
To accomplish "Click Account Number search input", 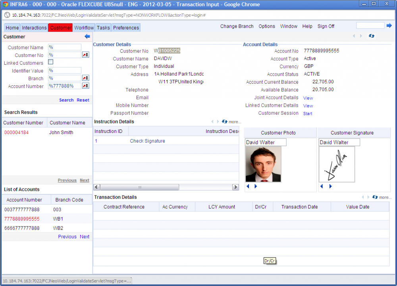I will 65,86.
